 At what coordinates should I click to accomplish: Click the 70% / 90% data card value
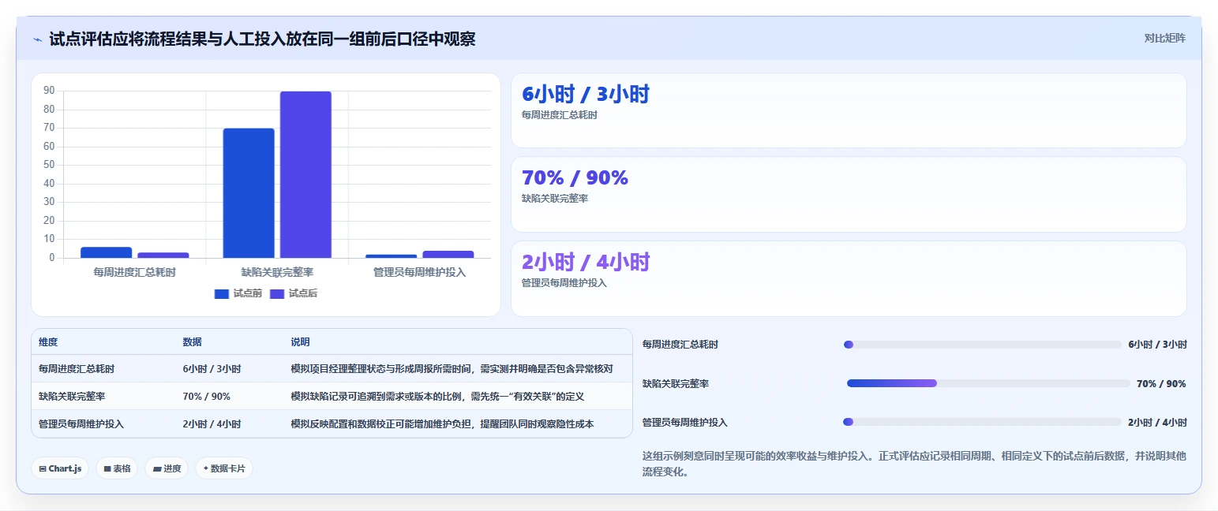tap(575, 178)
